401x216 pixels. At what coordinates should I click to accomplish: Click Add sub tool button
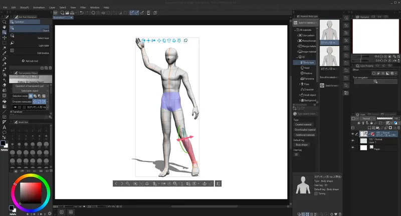[30, 61]
